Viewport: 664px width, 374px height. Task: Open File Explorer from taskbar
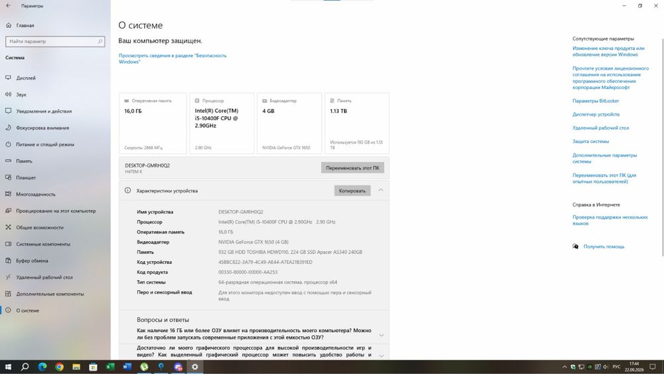(76, 367)
